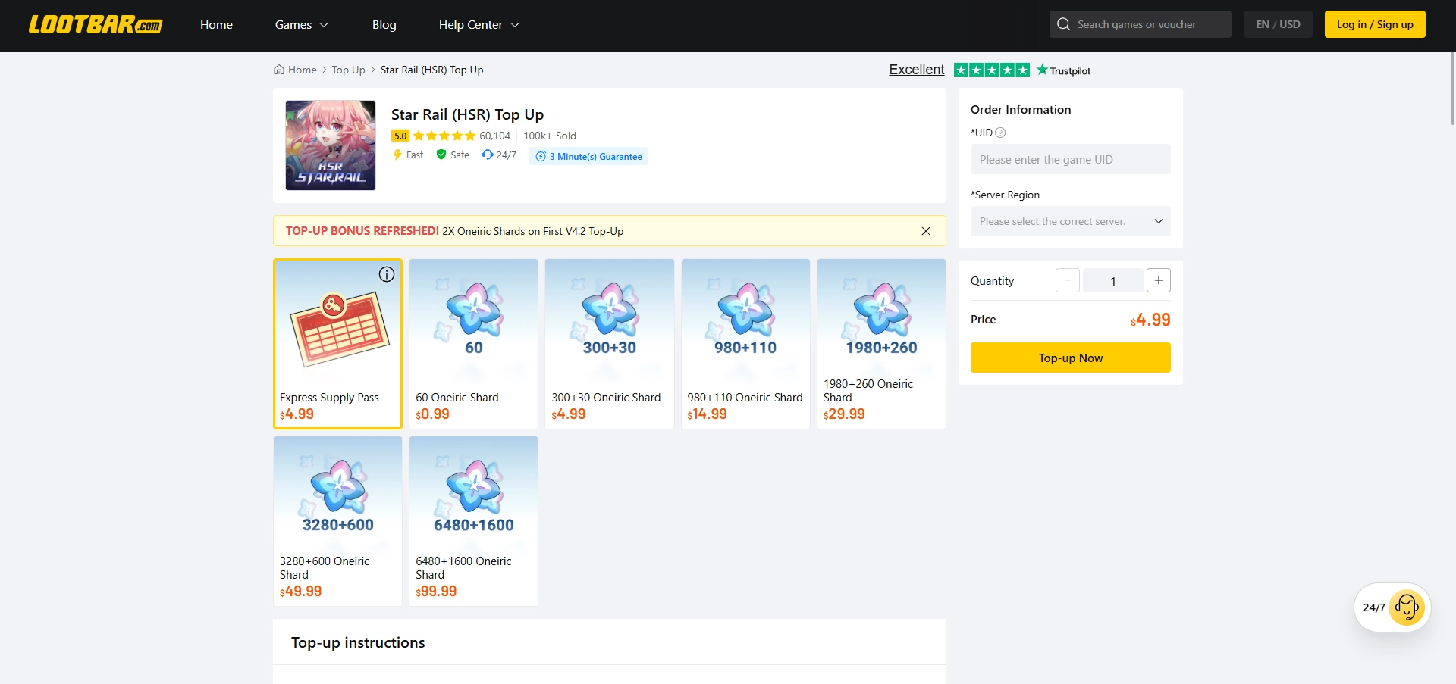This screenshot has height=684, width=1456.
Task: Open EN / USD language currency selector
Action: (1278, 24)
